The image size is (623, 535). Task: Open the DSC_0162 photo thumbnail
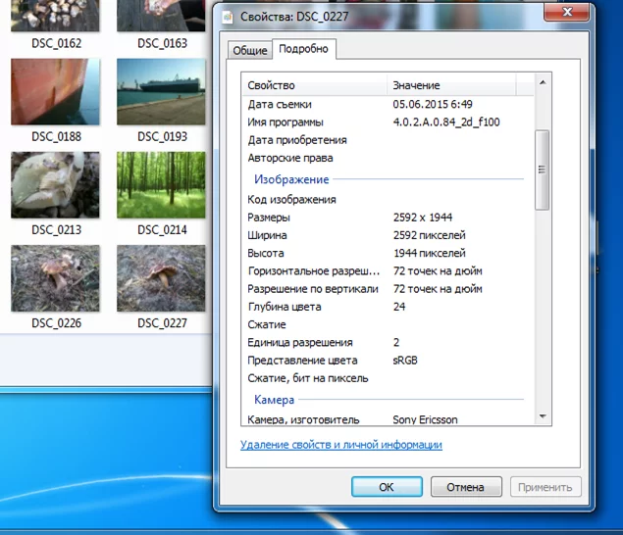click(56, 16)
